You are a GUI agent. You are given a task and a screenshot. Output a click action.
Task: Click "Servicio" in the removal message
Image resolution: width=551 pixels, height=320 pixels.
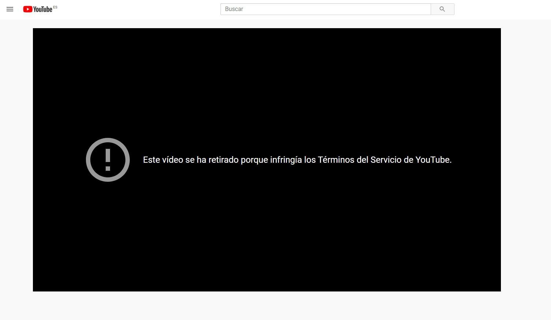386,160
